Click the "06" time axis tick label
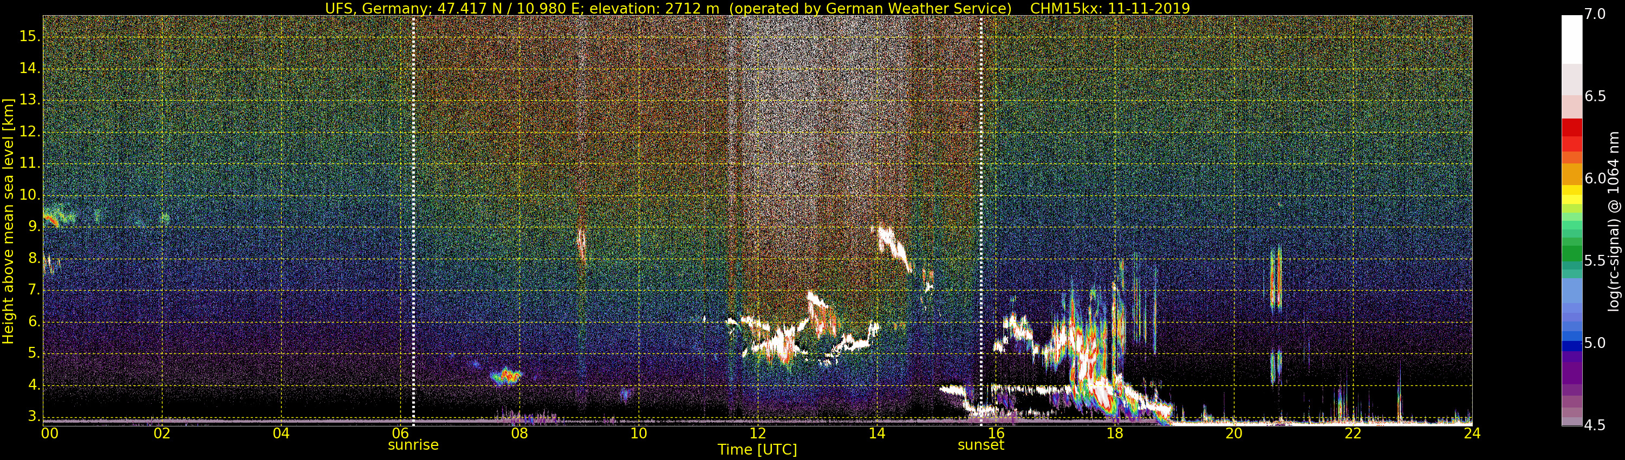Viewport: 1625px width, 460px height. [x=401, y=433]
